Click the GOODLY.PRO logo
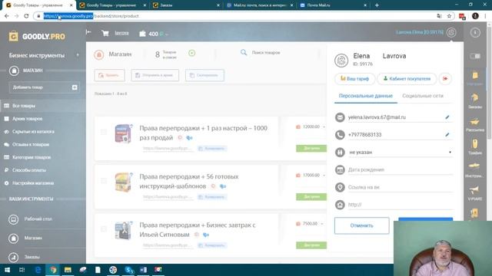 pos(37,36)
